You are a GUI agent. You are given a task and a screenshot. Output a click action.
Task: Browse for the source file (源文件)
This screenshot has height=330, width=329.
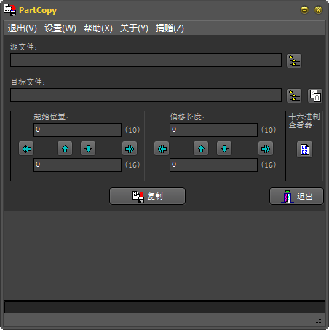click(x=294, y=60)
